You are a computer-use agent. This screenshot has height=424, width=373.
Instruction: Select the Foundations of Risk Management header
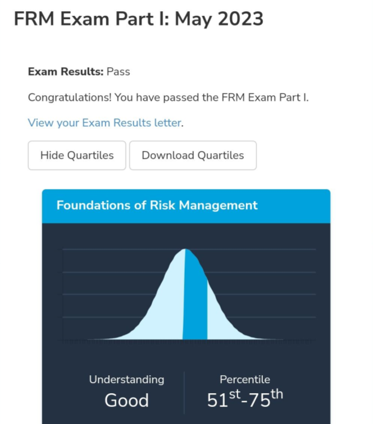coord(157,205)
